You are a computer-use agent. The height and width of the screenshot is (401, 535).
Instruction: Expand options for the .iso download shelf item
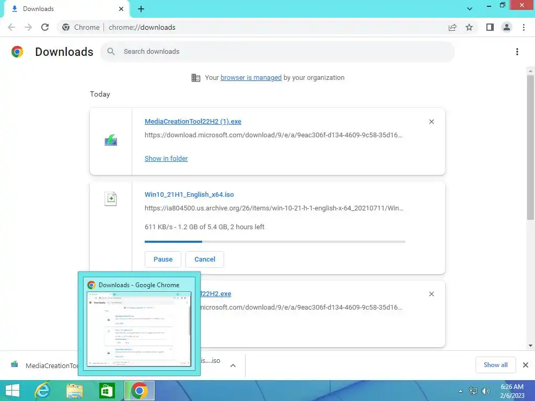(233, 365)
